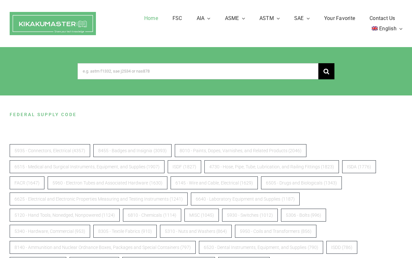Open the KikakuMaster logo homepage

(x=53, y=24)
